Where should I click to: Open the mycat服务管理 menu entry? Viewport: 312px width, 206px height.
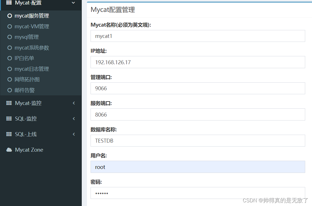coord(31,16)
